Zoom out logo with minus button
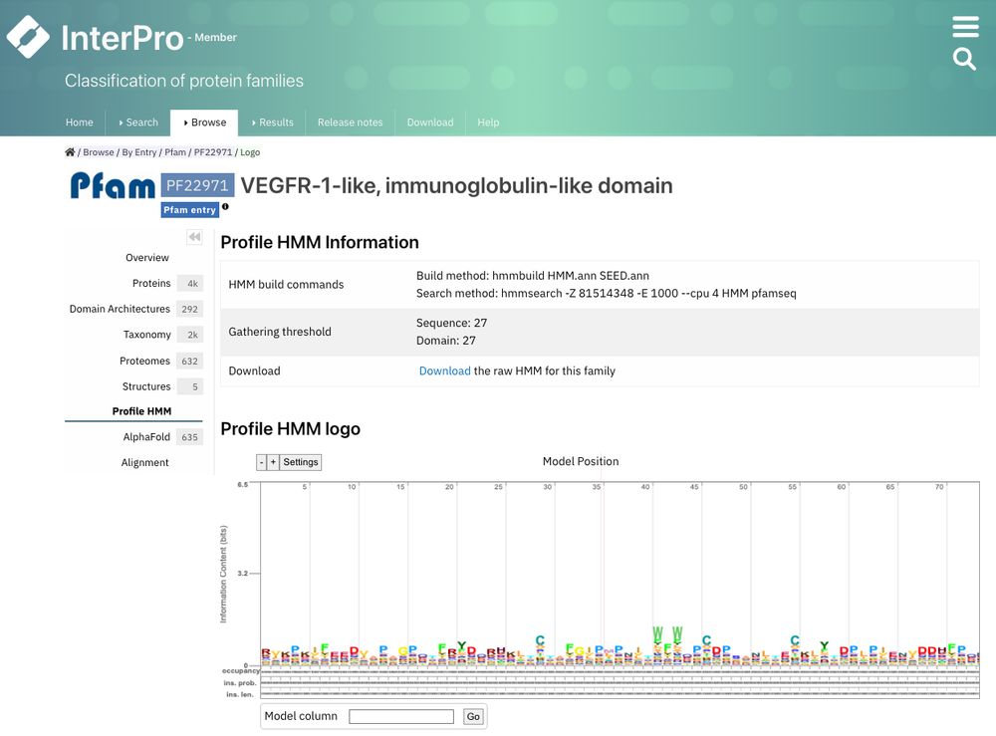This screenshot has width=996, height=736. click(261, 462)
